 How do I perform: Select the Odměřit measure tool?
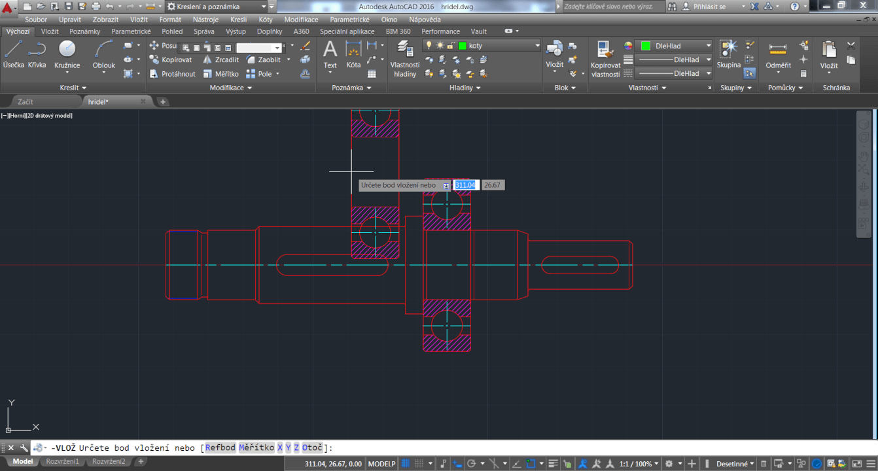pyautogui.click(x=778, y=55)
